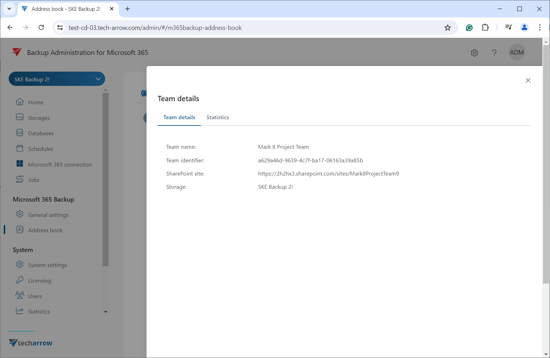550x358 pixels.
Task: Open the browser tab search dropdown
Action: [x=9, y=9]
